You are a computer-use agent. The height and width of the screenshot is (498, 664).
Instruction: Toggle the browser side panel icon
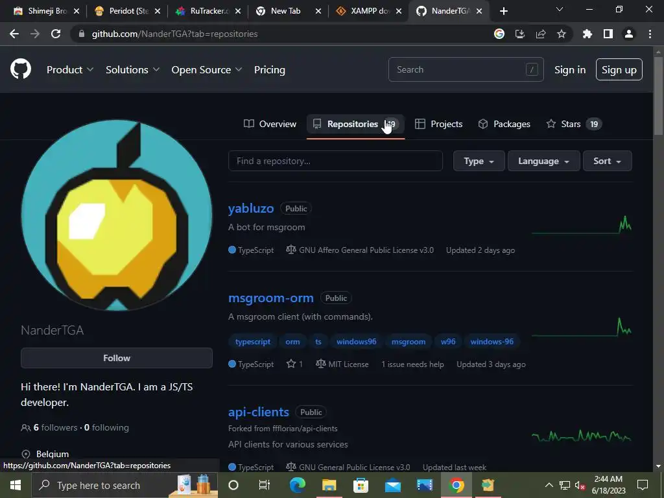pyautogui.click(x=608, y=34)
